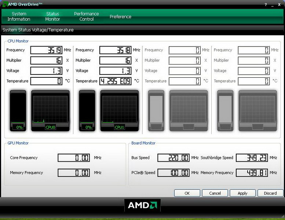Click the Bus Speed label

coord(140,158)
